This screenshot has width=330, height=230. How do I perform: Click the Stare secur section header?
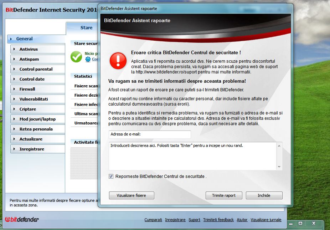click(x=84, y=44)
